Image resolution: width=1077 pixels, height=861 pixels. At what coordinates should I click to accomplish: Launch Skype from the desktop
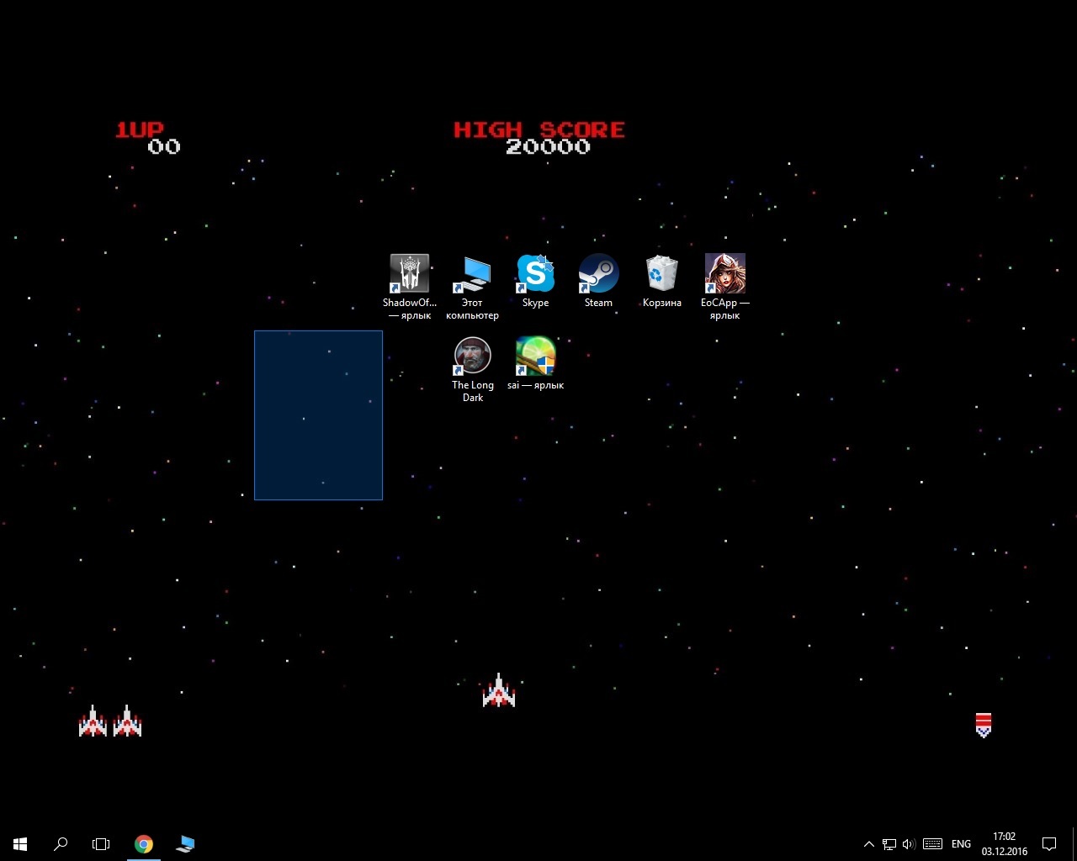(535, 274)
